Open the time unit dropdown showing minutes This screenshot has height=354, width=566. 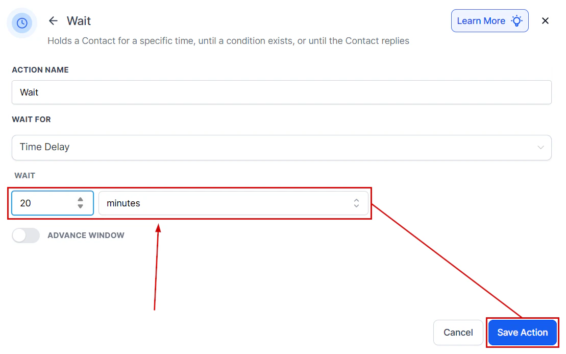[232, 203]
